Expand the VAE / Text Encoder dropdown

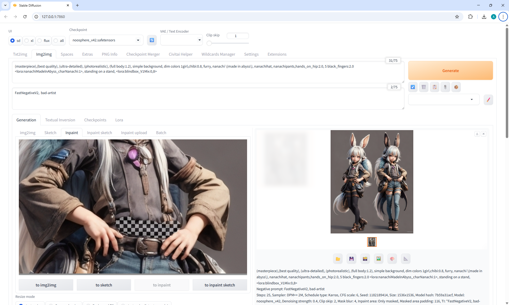pos(181,40)
